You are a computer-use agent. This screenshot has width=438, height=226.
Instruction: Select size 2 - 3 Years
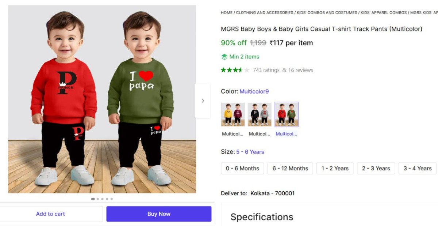point(376,168)
